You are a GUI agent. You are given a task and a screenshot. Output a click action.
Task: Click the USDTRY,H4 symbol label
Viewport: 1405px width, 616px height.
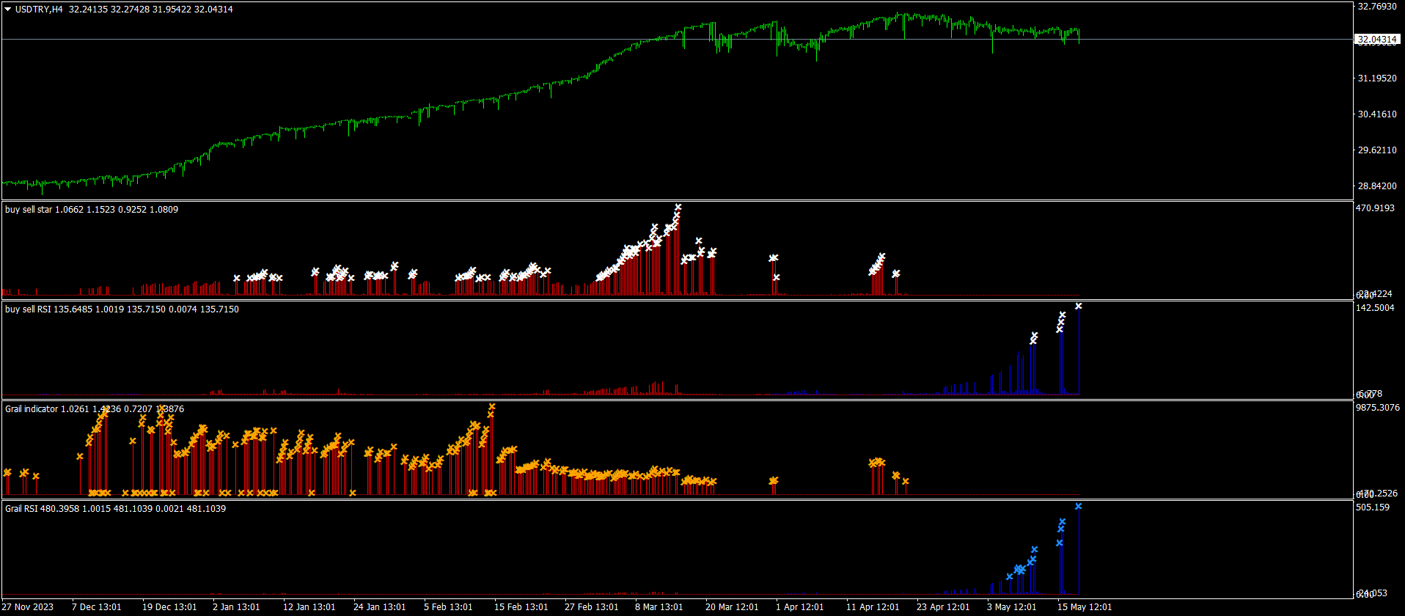[x=39, y=10]
